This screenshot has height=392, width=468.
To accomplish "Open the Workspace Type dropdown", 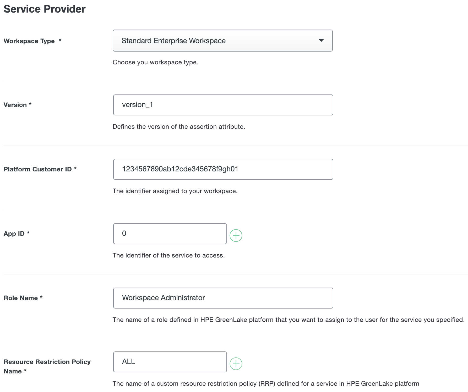I will [222, 41].
